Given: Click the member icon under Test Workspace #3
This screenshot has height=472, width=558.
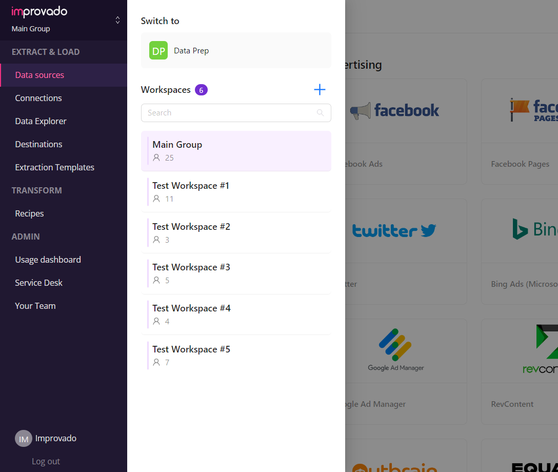Looking at the screenshot, I should pos(156,281).
